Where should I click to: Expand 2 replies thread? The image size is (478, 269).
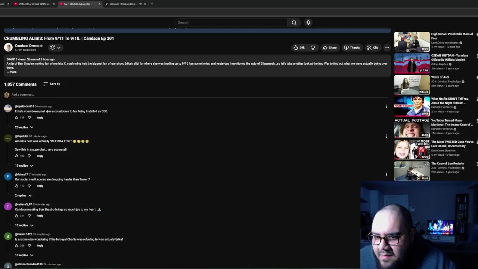tap(23, 195)
